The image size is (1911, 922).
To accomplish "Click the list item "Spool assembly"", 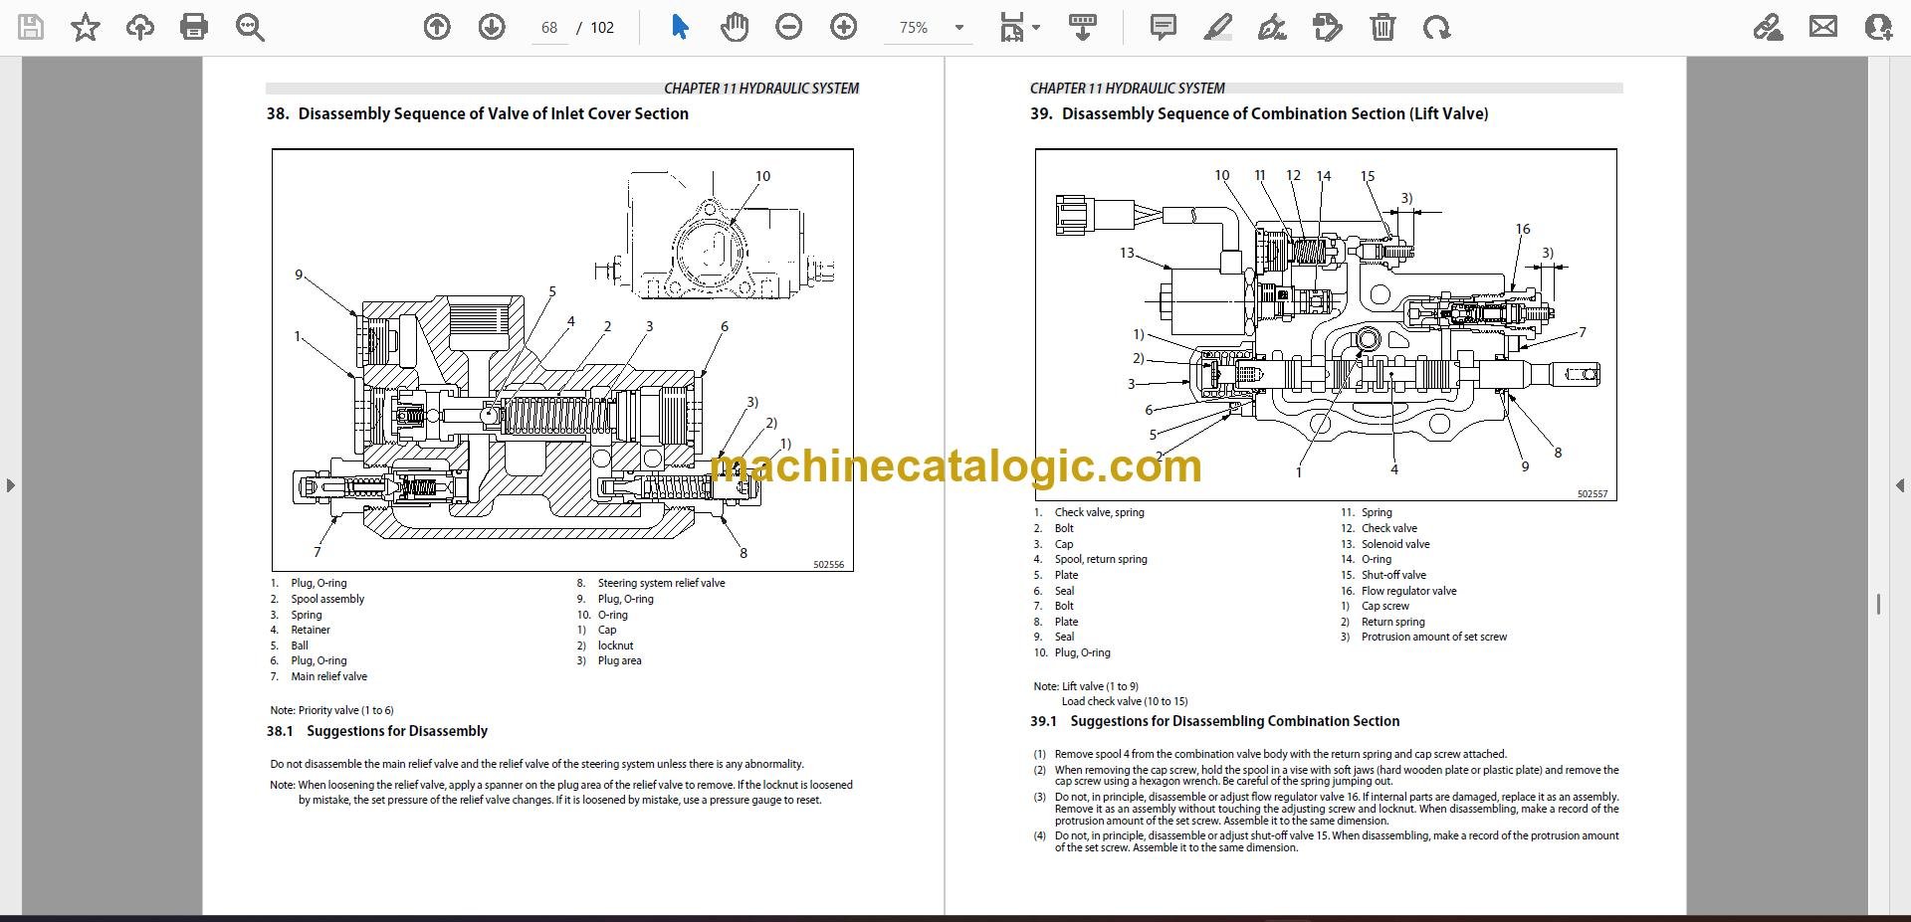I will [x=327, y=599].
